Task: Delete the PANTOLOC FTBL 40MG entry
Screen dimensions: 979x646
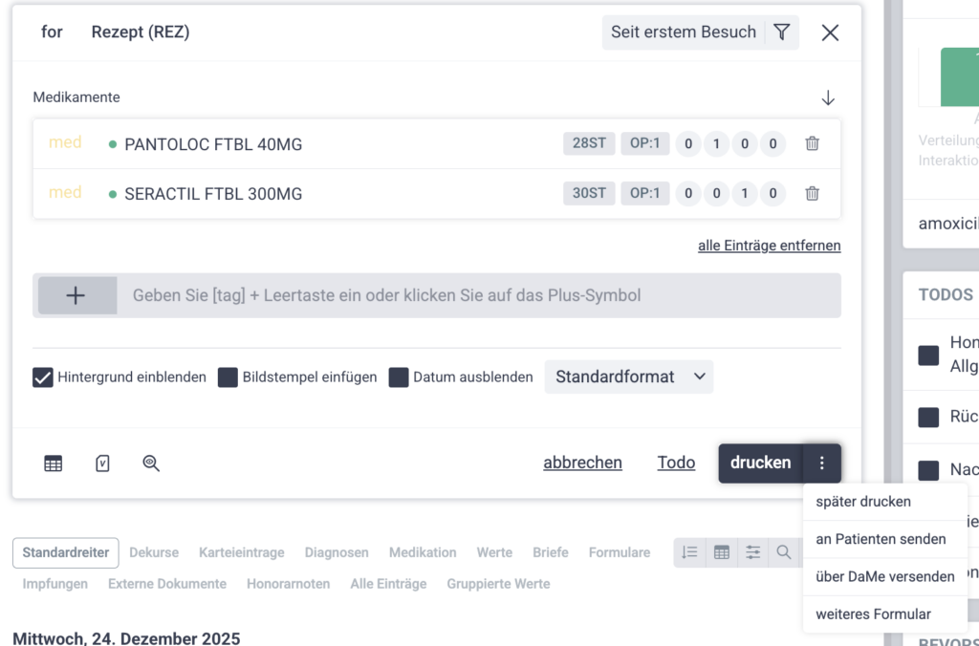Action: point(812,144)
